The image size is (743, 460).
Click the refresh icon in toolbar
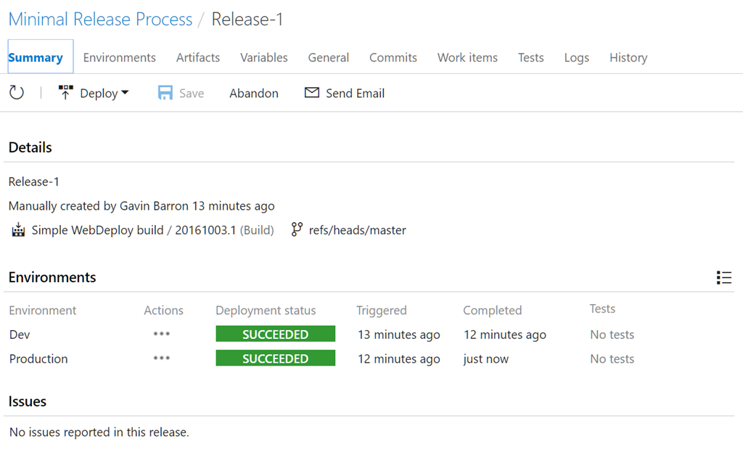pyautogui.click(x=17, y=93)
